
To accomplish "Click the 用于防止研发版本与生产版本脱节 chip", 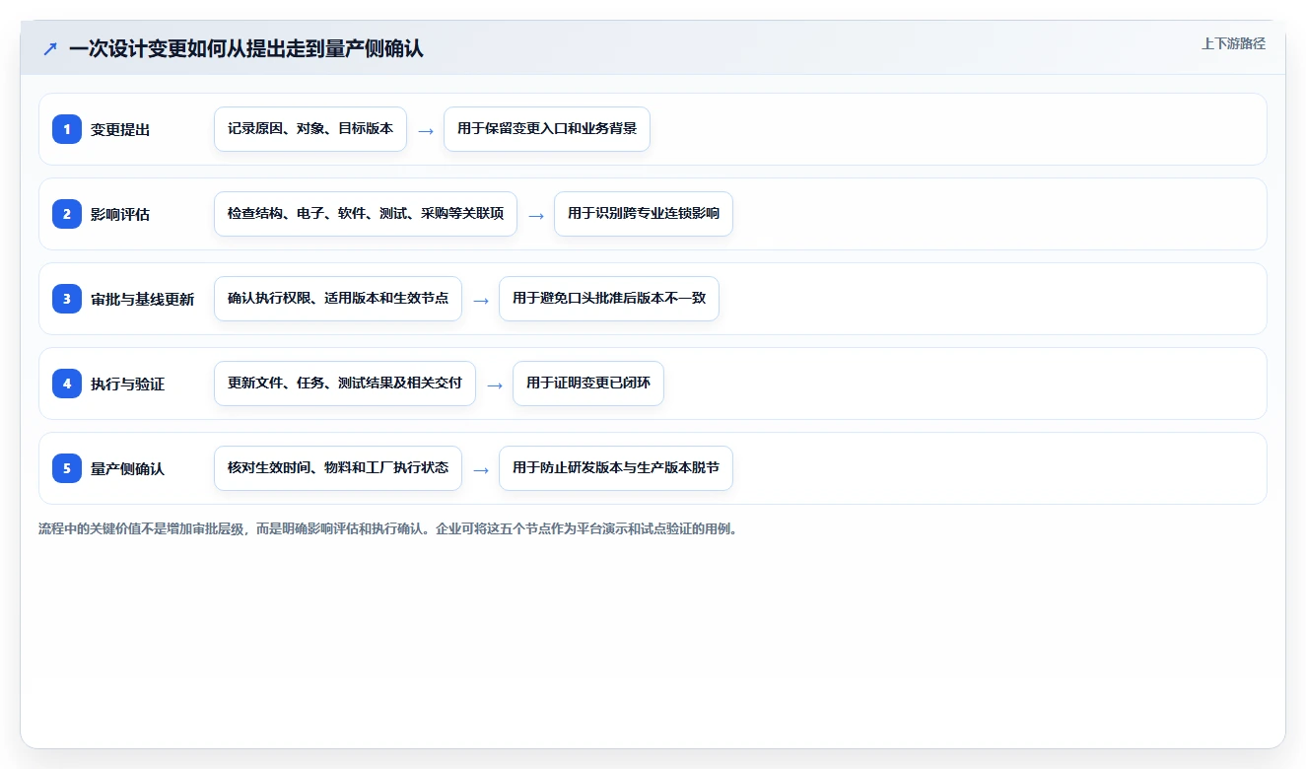I will point(616,468).
